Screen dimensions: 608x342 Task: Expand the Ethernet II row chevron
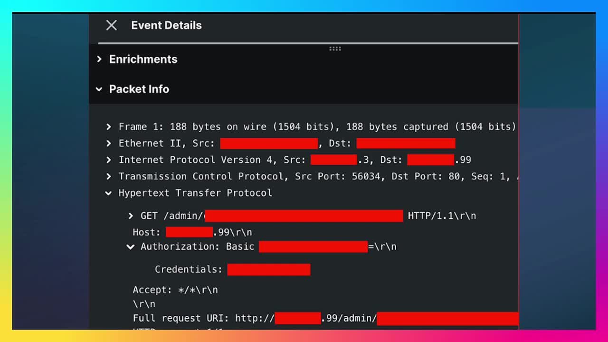pos(109,143)
